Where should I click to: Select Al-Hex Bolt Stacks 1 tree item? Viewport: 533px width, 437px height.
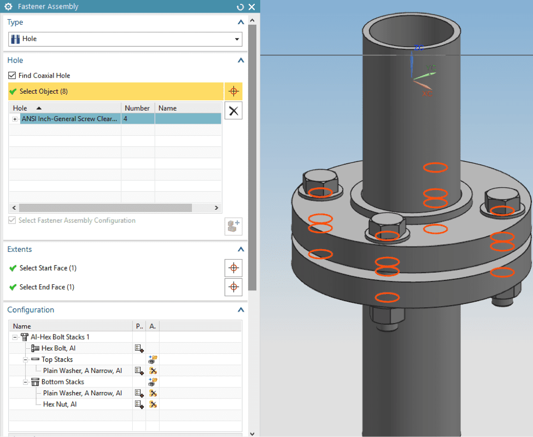60,337
